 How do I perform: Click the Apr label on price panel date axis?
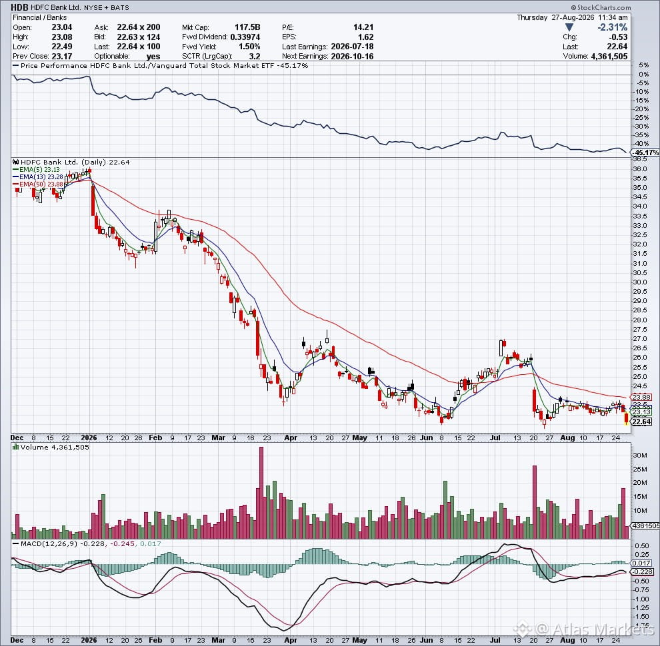291,438
